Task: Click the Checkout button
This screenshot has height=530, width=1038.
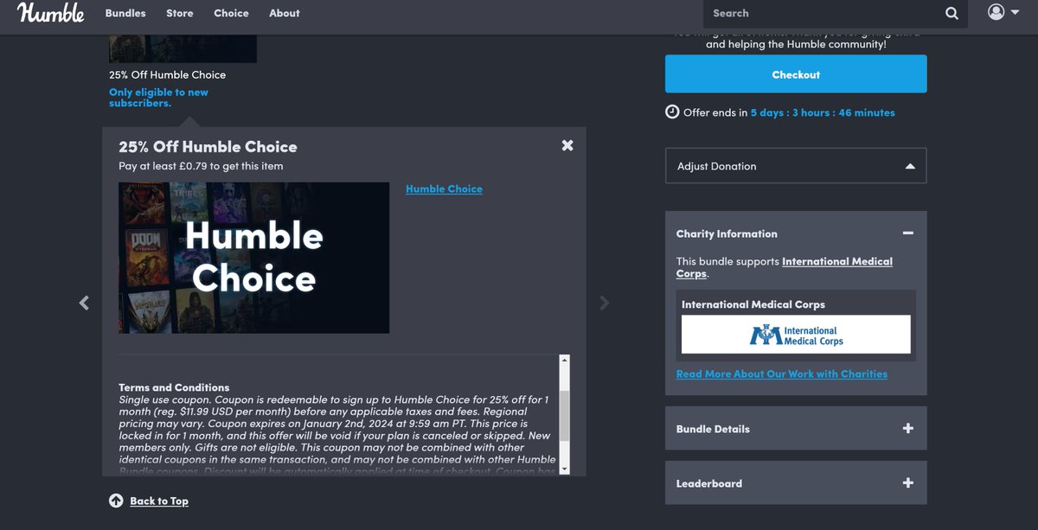Action: click(796, 74)
